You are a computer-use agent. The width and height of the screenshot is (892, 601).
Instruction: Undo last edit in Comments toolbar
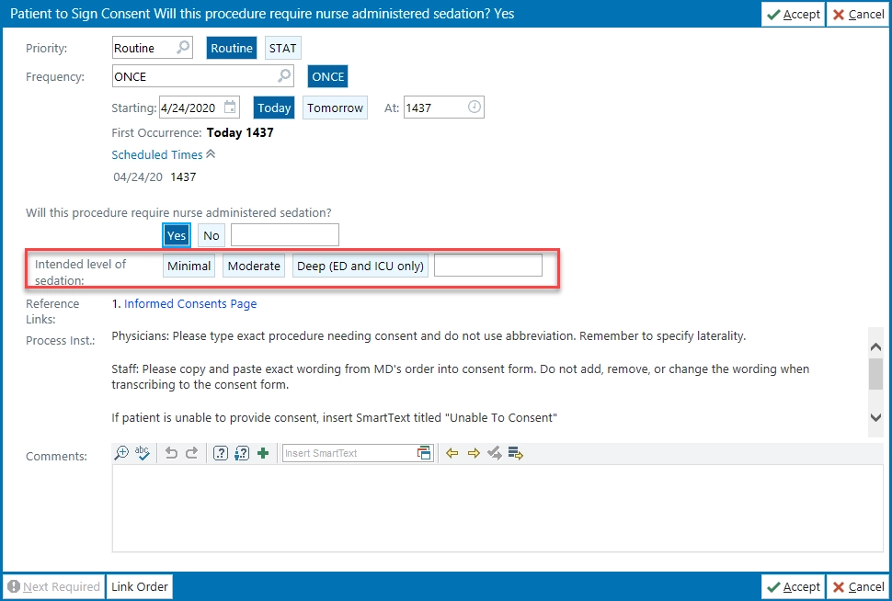click(x=171, y=453)
